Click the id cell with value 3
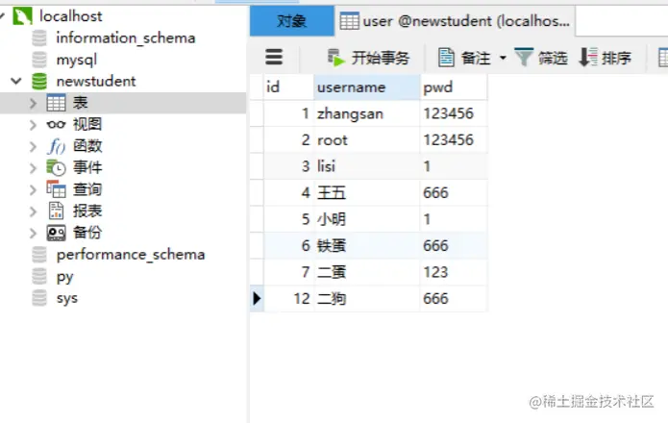Viewport: 668px width, 423px height. 289,166
